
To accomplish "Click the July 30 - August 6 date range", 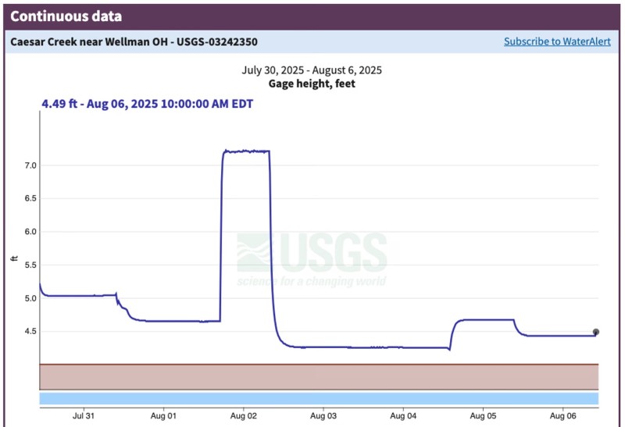I will coord(312,70).
